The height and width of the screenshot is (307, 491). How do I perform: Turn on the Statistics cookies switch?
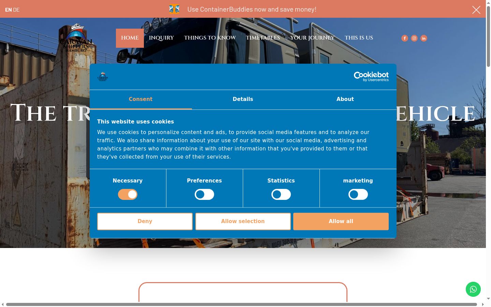click(281, 194)
